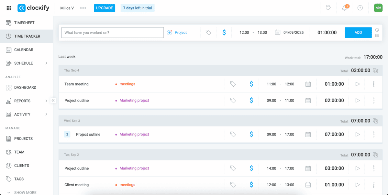
Task: Toggle billable dollar sign in new entry bar
Action: point(224,33)
